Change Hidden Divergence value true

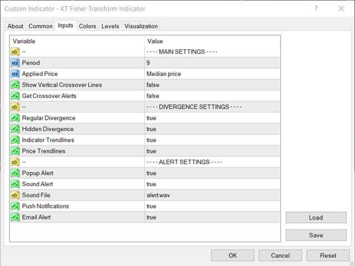click(151, 129)
